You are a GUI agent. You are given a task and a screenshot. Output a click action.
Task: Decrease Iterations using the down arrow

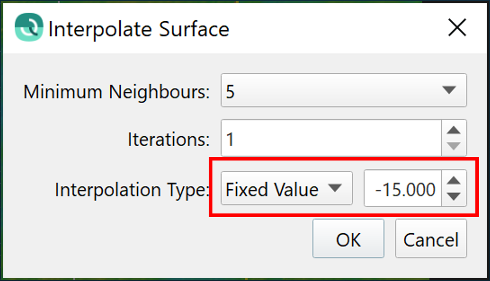click(x=454, y=146)
